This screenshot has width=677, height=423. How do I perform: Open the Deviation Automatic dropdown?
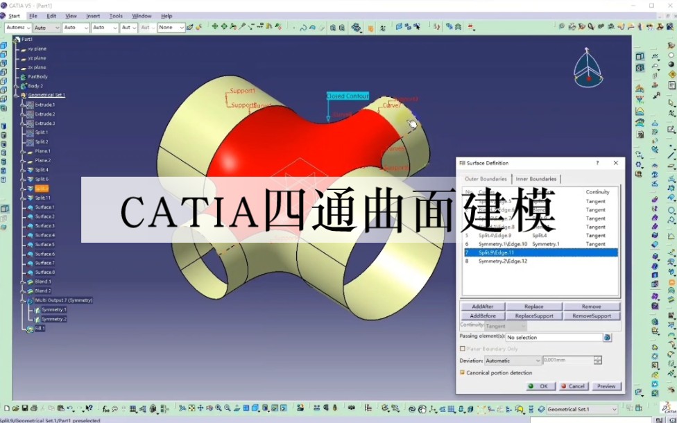click(x=513, y=361)
